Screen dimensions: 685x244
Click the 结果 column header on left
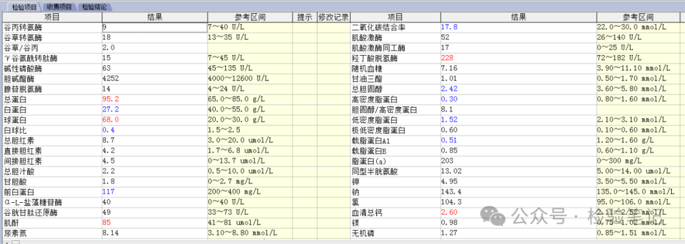[x=155, y=17]
